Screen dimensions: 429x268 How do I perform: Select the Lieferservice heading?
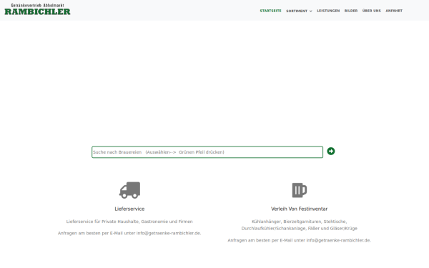[129, 209]
